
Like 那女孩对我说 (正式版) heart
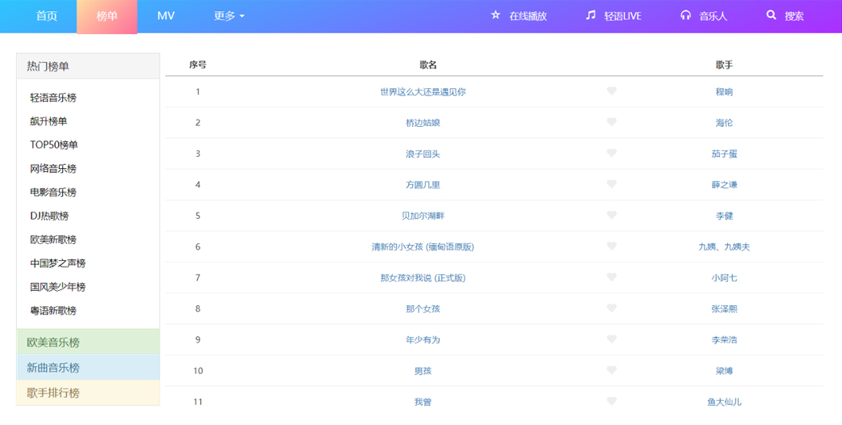coord(612,277)
